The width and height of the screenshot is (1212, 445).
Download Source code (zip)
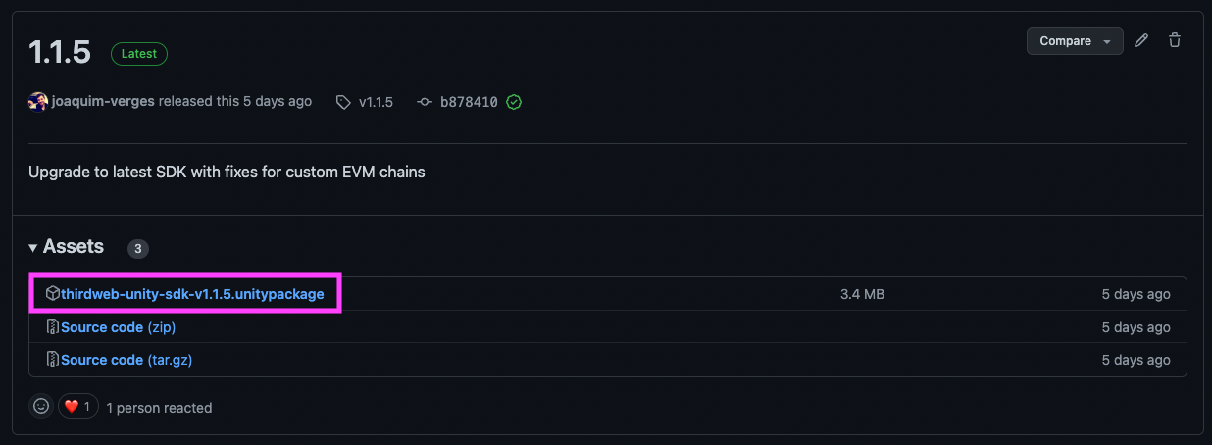point(118,327)
